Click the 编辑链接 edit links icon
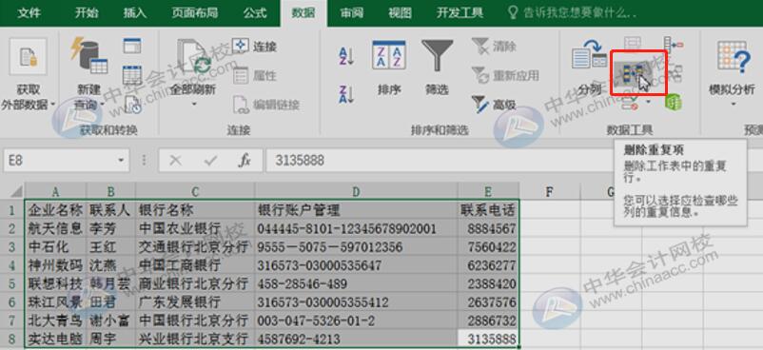This screenshot has width=763, height=350. pos(241,105)
